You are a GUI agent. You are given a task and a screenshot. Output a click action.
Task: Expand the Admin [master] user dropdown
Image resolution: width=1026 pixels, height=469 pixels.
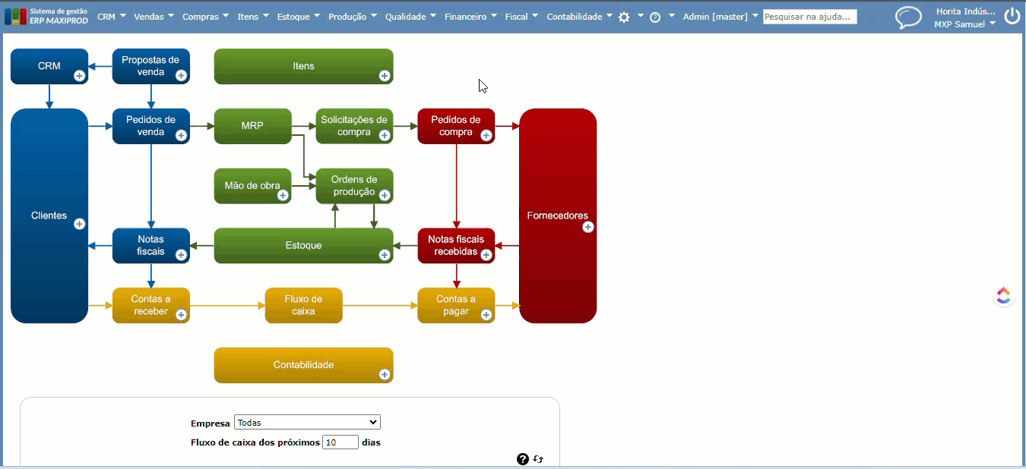click(754, 16)
